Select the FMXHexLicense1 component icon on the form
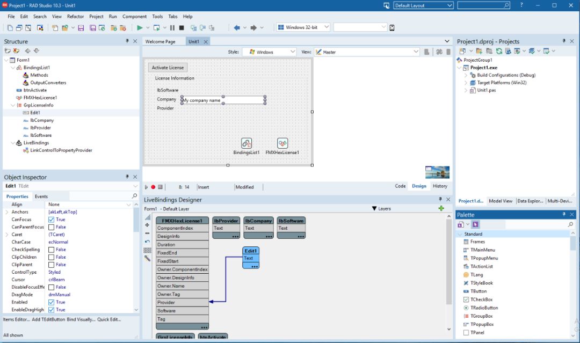This screenshot has height=343, width=580. point(282,143)
